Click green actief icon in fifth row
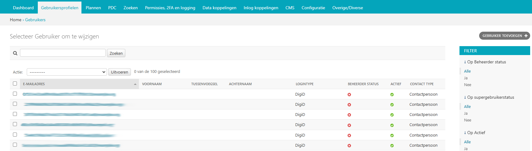The width and height of the screenshot is (532, 151). pos(392,136)
